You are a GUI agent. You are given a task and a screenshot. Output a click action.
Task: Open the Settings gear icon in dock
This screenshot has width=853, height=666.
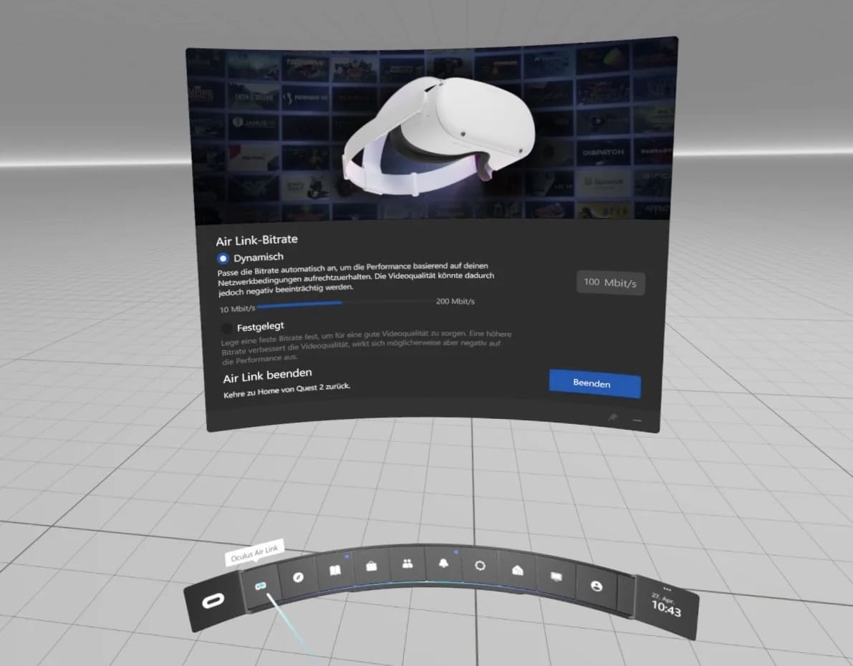[x=480, y=566]
